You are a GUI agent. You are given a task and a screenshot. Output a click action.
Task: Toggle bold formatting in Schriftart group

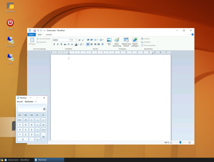[54, 44]
